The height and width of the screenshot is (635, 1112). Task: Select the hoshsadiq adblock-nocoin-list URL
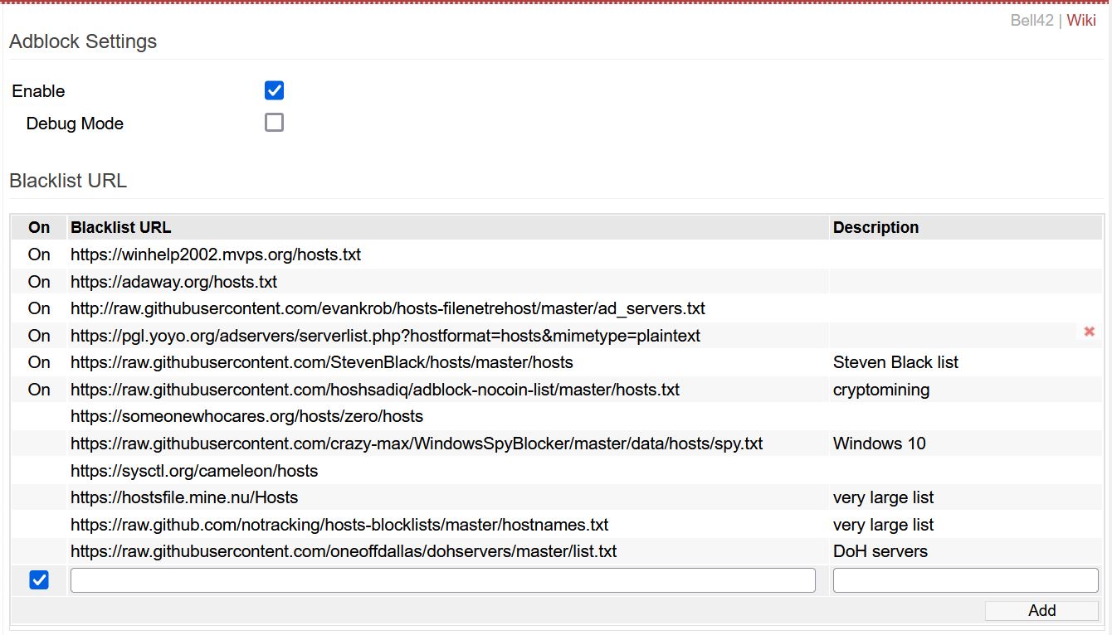(x=375, y=390)
